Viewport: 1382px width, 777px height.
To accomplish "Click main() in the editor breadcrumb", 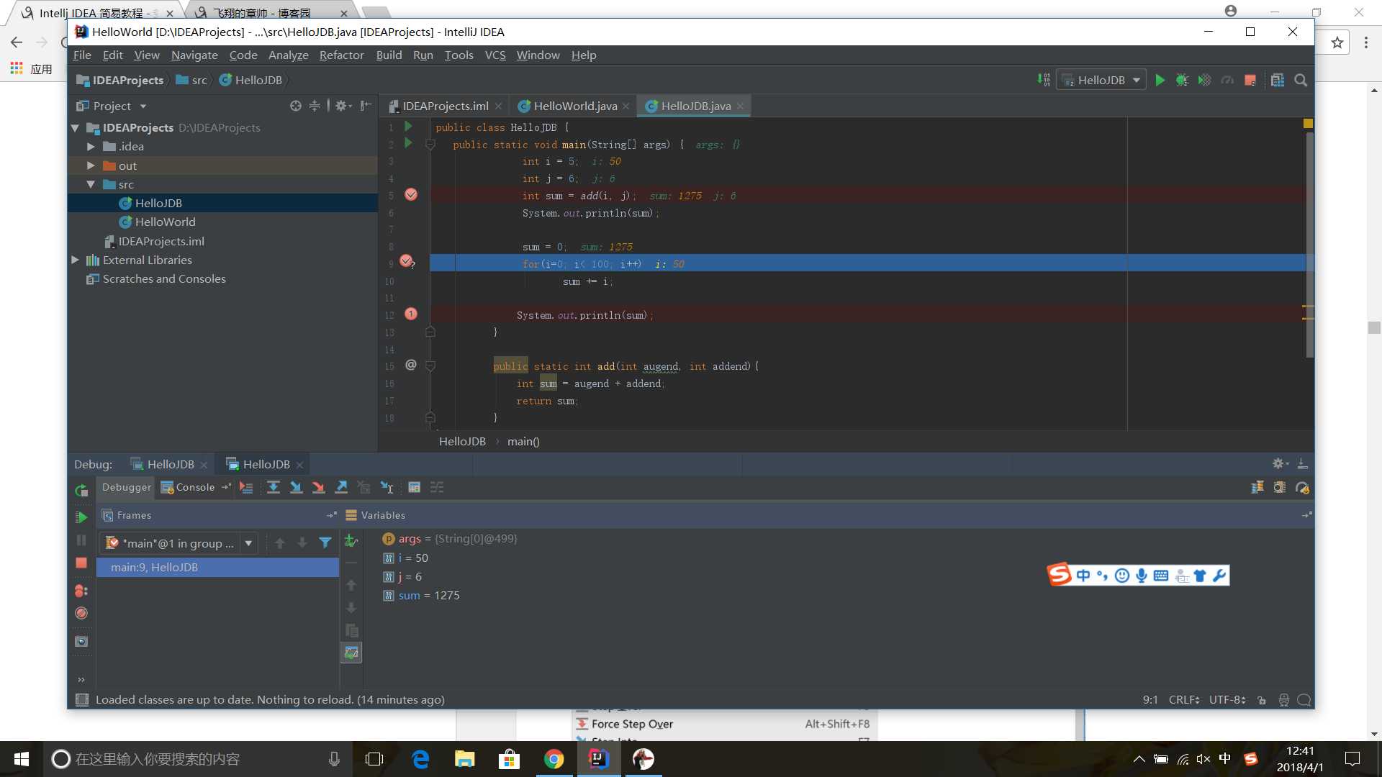I will [523, 442].
